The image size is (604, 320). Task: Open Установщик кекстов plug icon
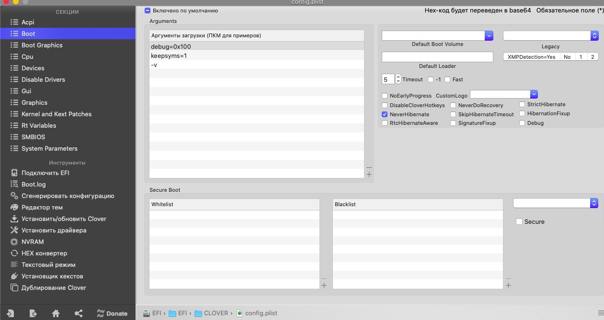(13, 276)
